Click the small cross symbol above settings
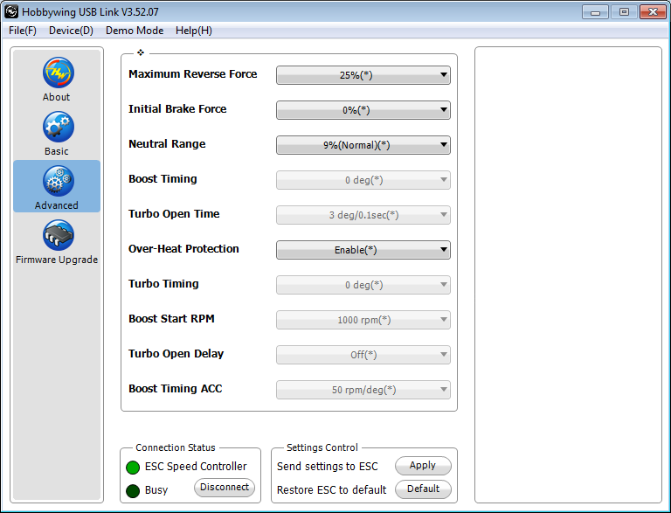 [x=141, y=52]
